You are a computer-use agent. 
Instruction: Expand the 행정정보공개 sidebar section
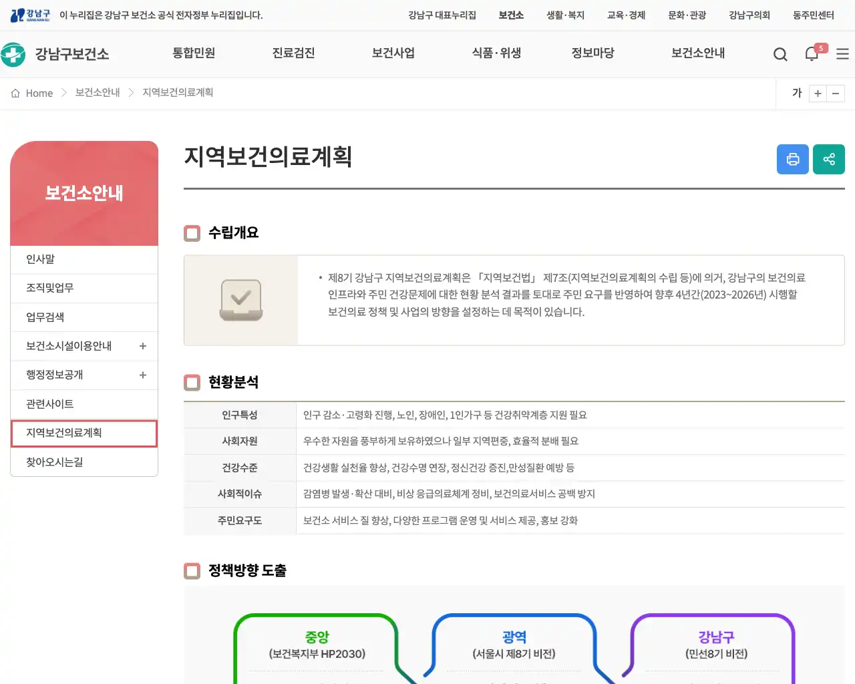tap(142, 375)
